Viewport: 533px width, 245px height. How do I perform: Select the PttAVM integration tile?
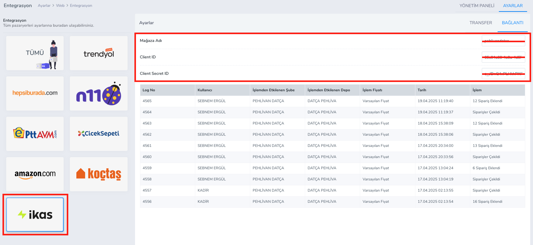pyautogui.click(x=35, y=134)
